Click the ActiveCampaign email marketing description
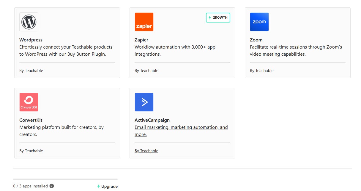The height and width of the screenshot is (191, 361). click(x=181, y=131)
